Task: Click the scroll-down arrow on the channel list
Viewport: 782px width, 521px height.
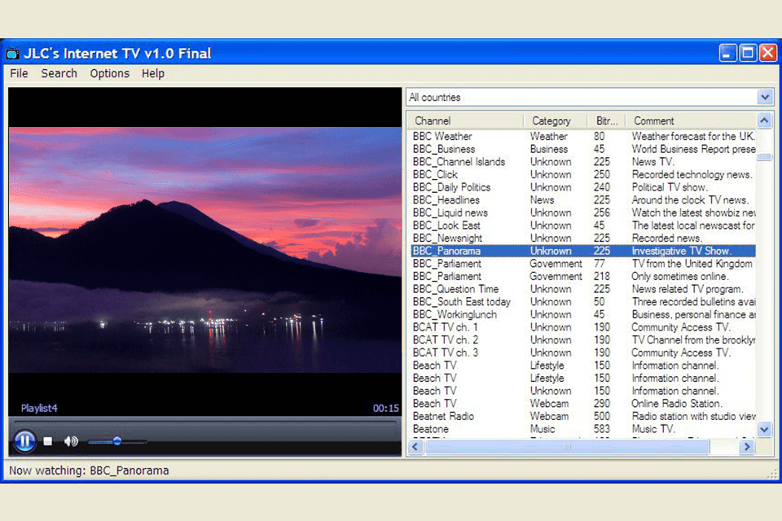Action: (764, 430)
